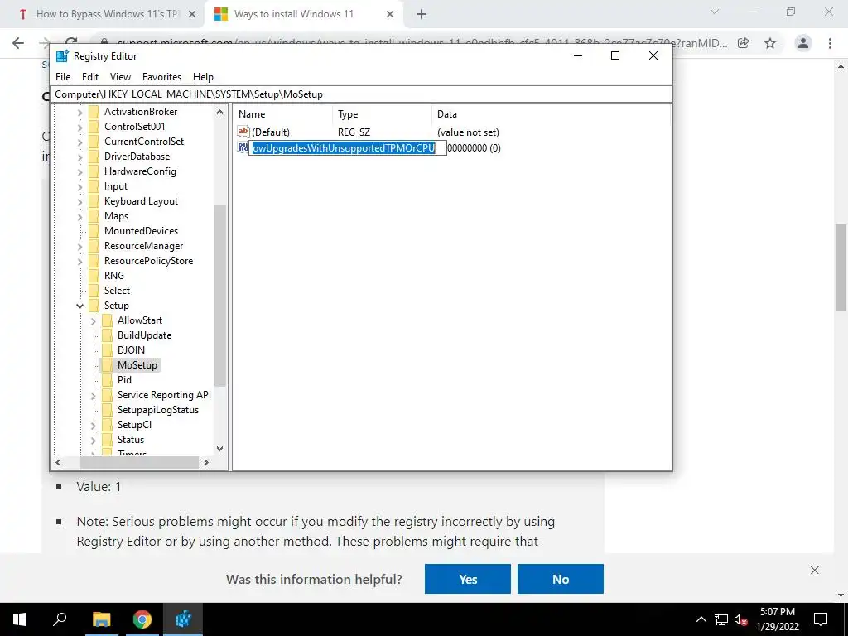848x636 pixels.
Task: Select the Select key folder icon
Action: point(94,291)
